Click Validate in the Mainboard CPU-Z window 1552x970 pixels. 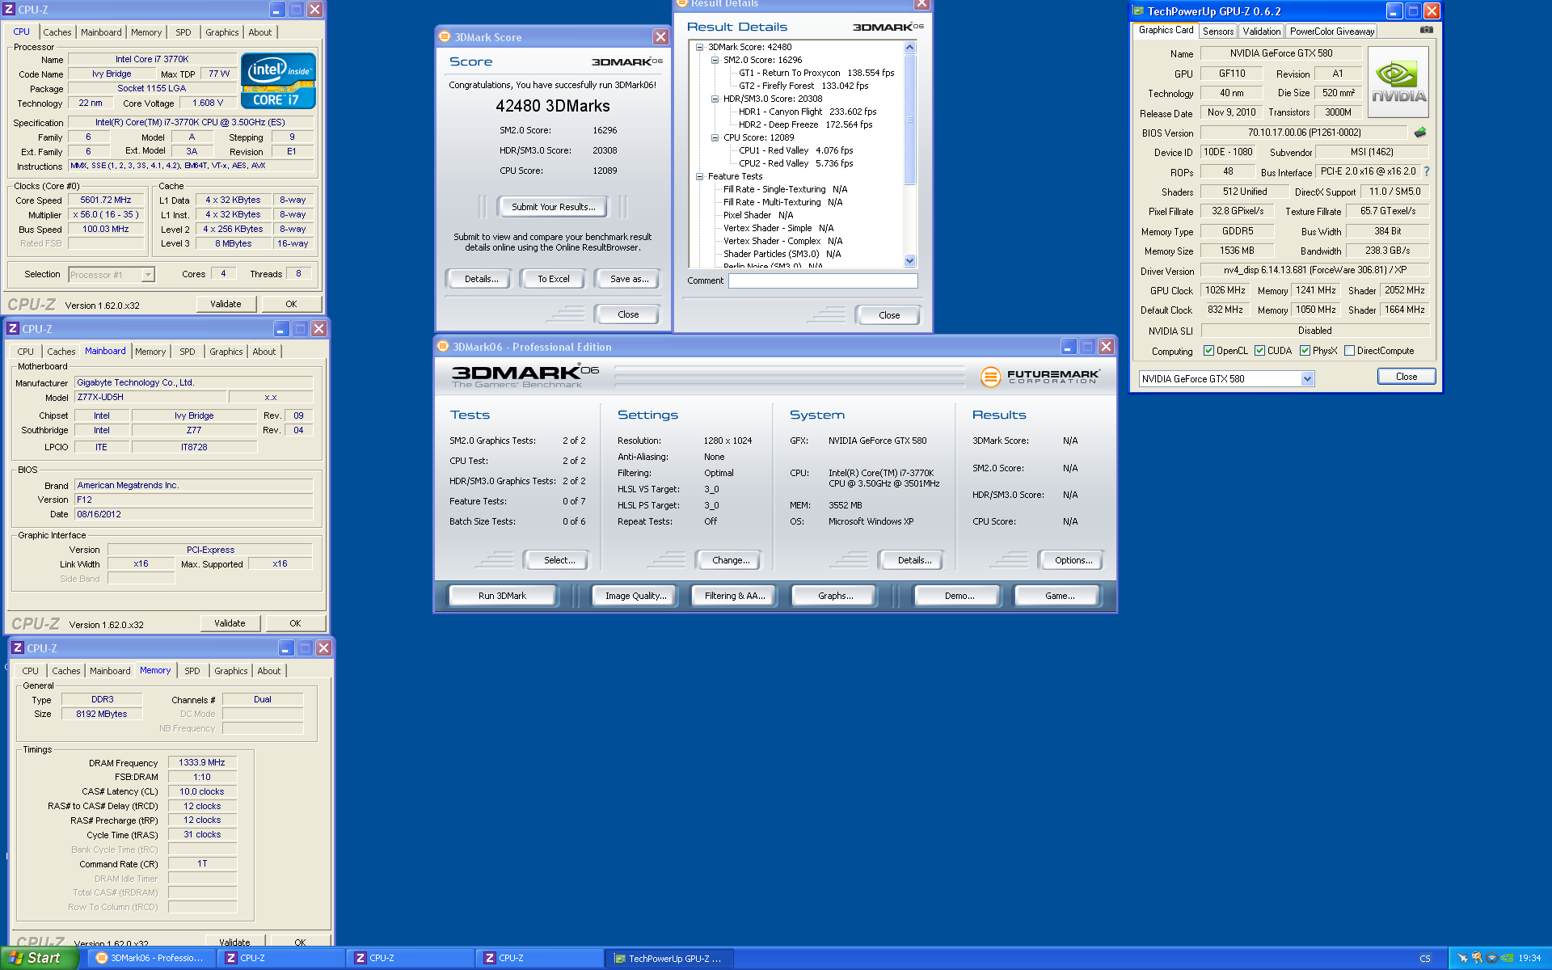(230, 623)
